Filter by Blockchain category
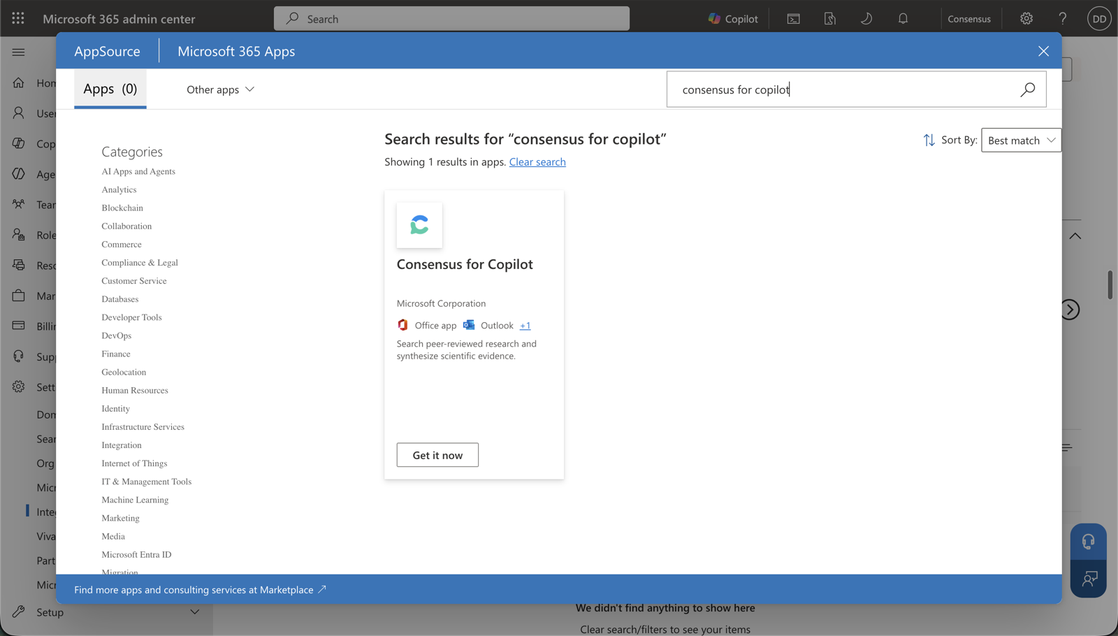Viewport: 1118px width, 636px height. tap(122, 208)
